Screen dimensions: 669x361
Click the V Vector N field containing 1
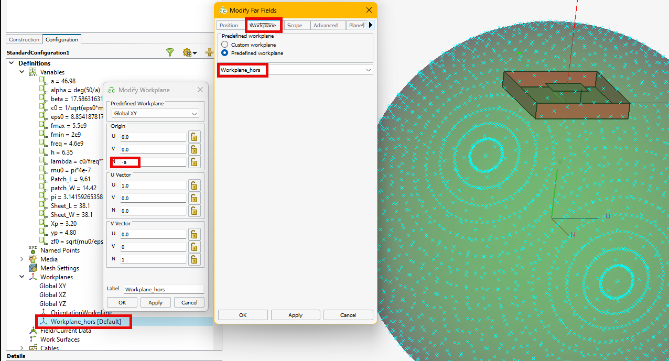[x=153, y=259]
